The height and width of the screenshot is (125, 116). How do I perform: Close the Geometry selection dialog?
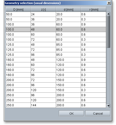(109, 3)
